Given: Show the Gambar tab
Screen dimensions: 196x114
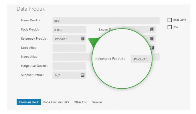Looking at the screenshot, I should click(x=97, y=102).
